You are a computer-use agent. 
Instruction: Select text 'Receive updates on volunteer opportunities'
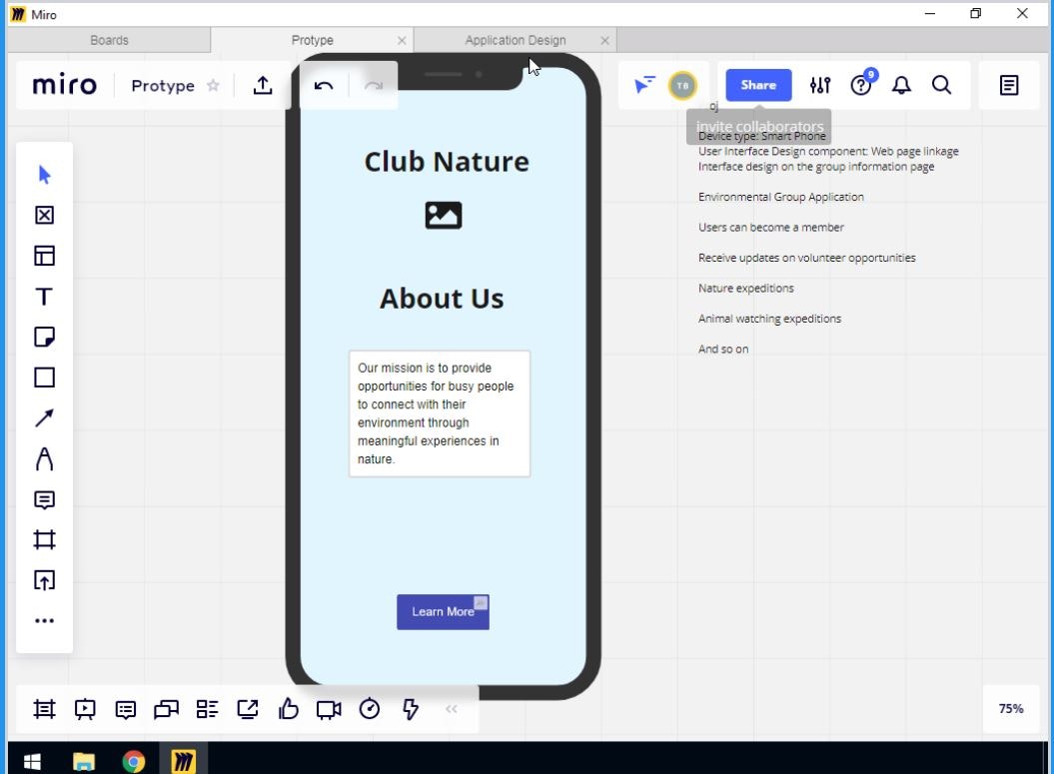806,258
